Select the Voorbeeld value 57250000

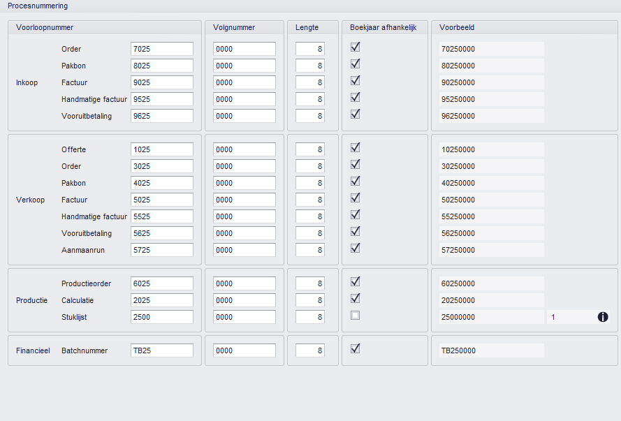492,250
